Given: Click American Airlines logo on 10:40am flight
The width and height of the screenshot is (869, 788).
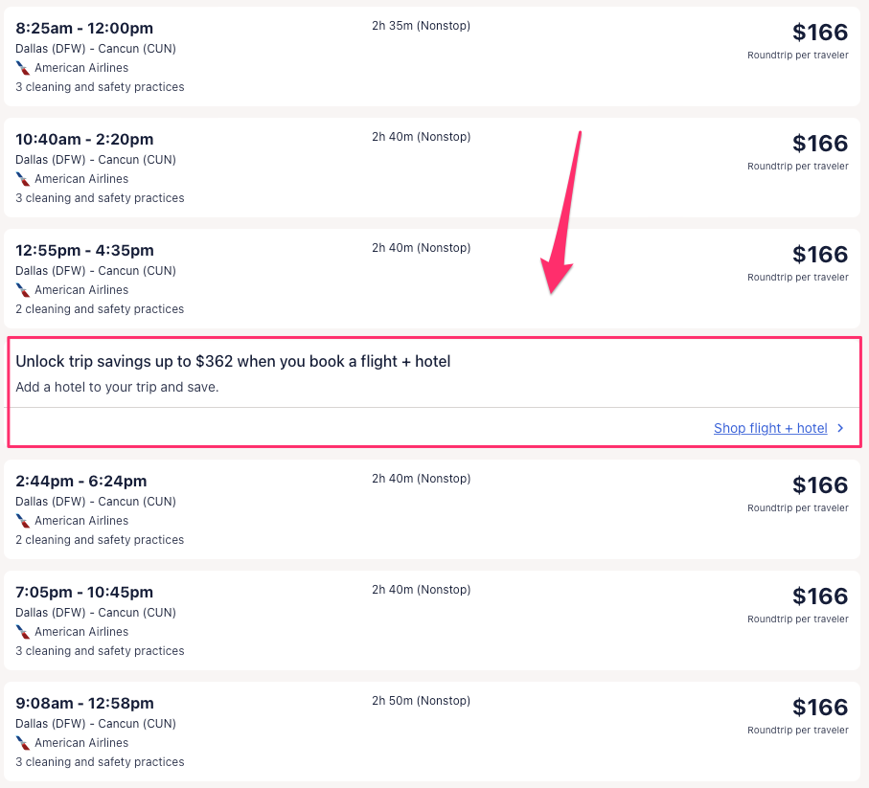Looking at the screenshot, I should pos(23,179).
